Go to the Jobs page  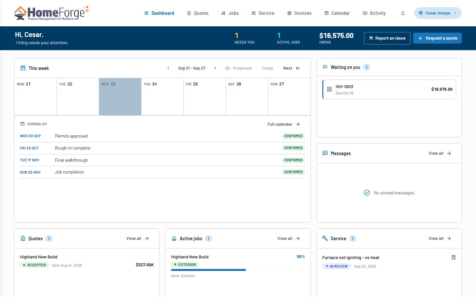coord(230,13)
